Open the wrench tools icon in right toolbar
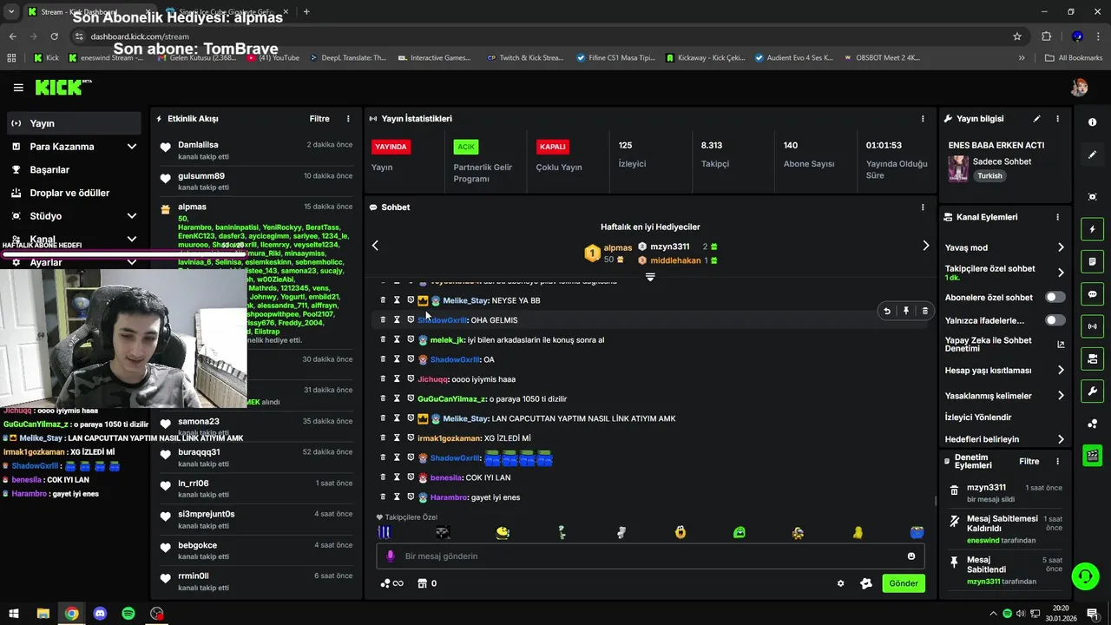Screen dimensions: 1111x625 (x=1092, y=391)
